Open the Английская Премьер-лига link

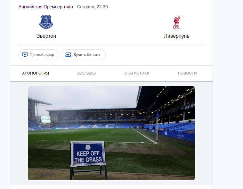[45, 7]
